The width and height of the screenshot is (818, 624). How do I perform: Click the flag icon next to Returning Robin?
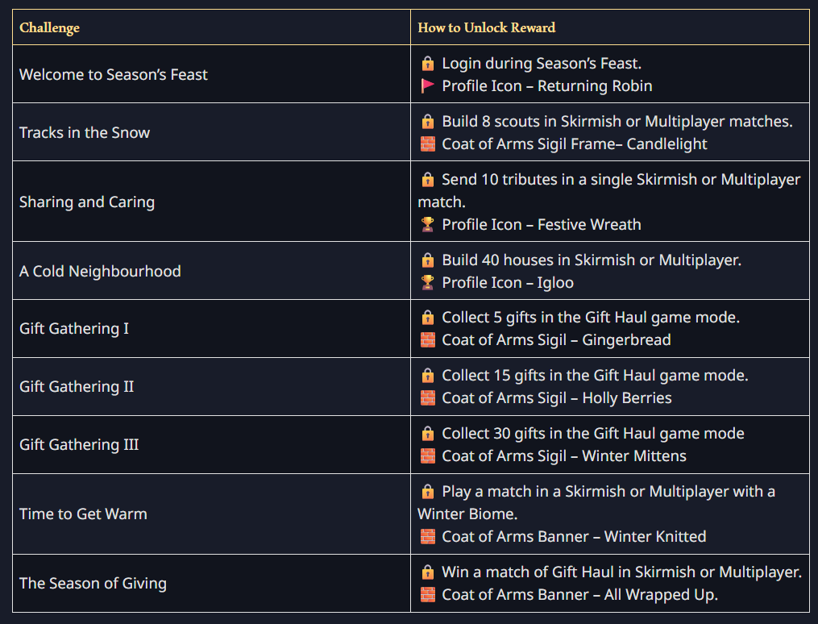tap(427, 85)
